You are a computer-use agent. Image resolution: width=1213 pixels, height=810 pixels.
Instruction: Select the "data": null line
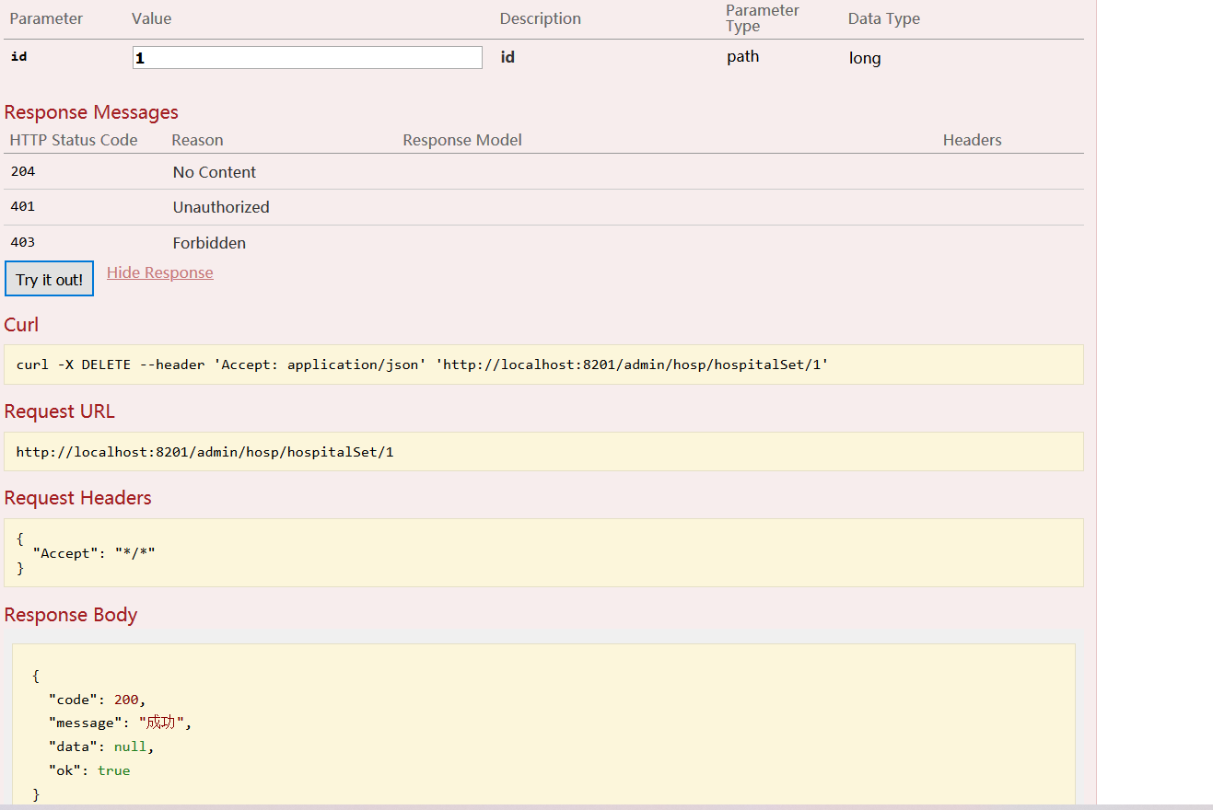point(101,746)
